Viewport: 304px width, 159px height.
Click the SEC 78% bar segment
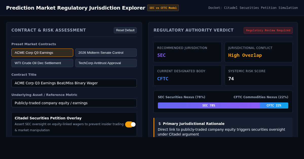point(209,105)
